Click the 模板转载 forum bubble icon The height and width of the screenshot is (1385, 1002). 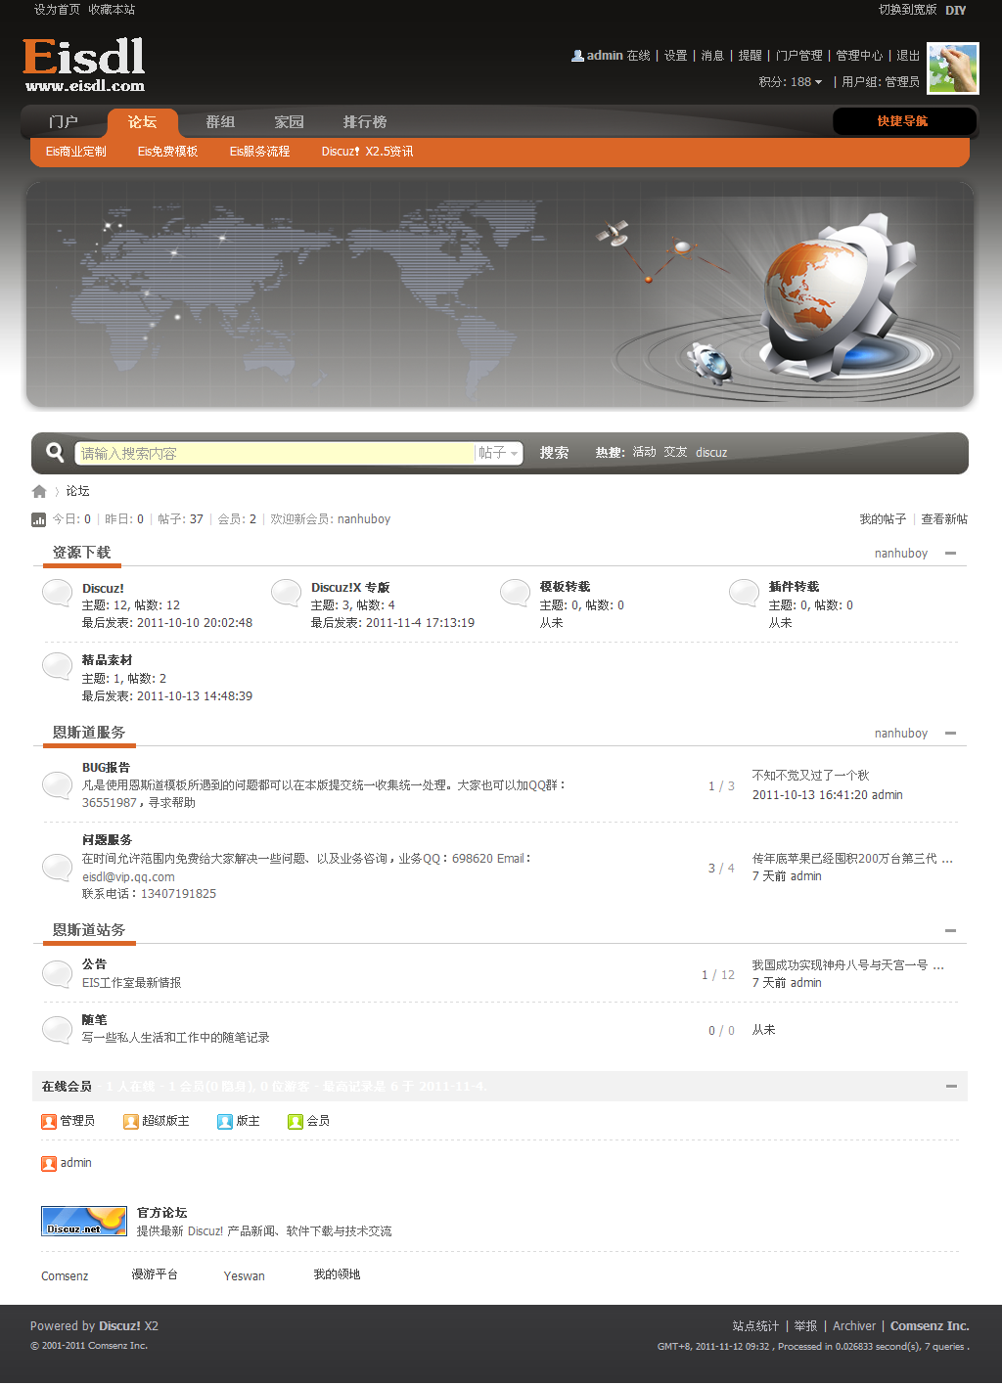click(516, 593)
